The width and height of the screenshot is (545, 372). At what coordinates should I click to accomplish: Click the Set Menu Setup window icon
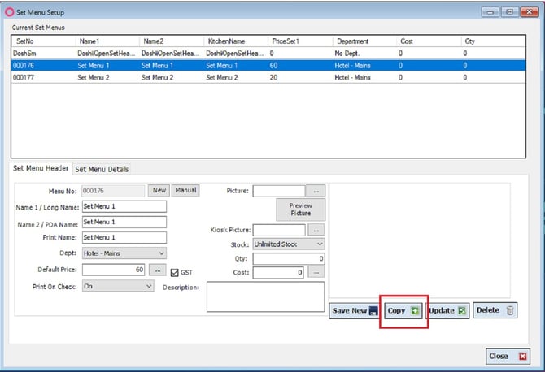click(10, 12)
